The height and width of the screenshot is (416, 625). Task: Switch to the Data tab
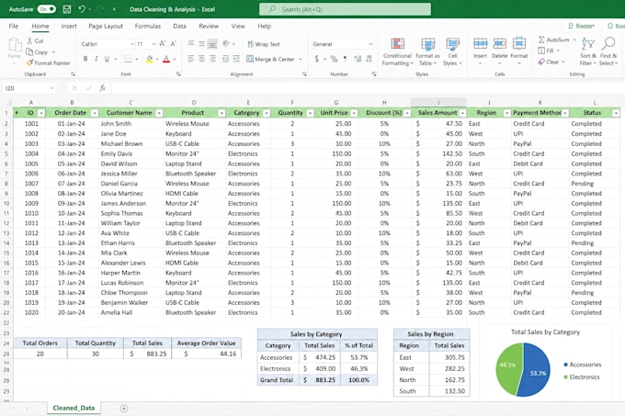[179, 26]
